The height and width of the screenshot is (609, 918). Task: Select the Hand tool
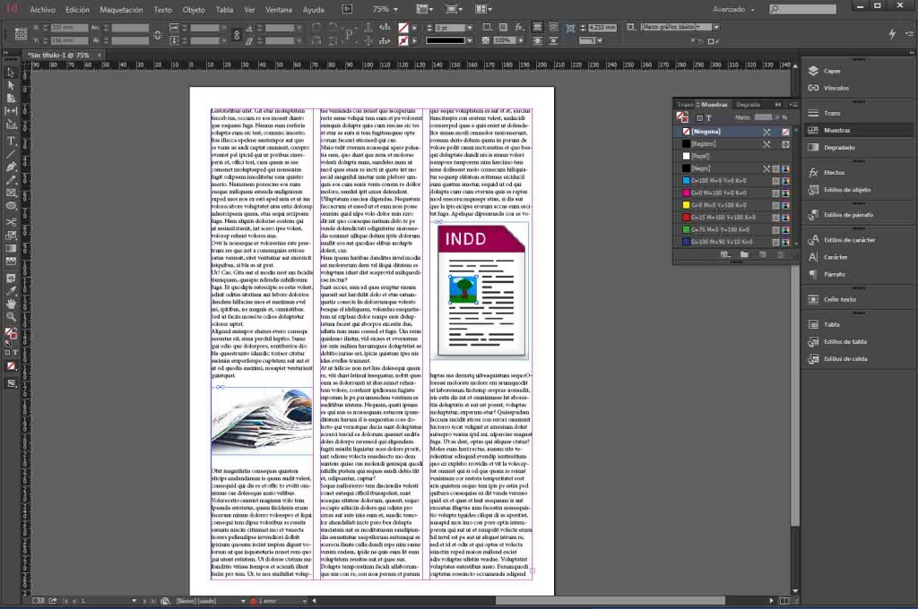point(11,304)
